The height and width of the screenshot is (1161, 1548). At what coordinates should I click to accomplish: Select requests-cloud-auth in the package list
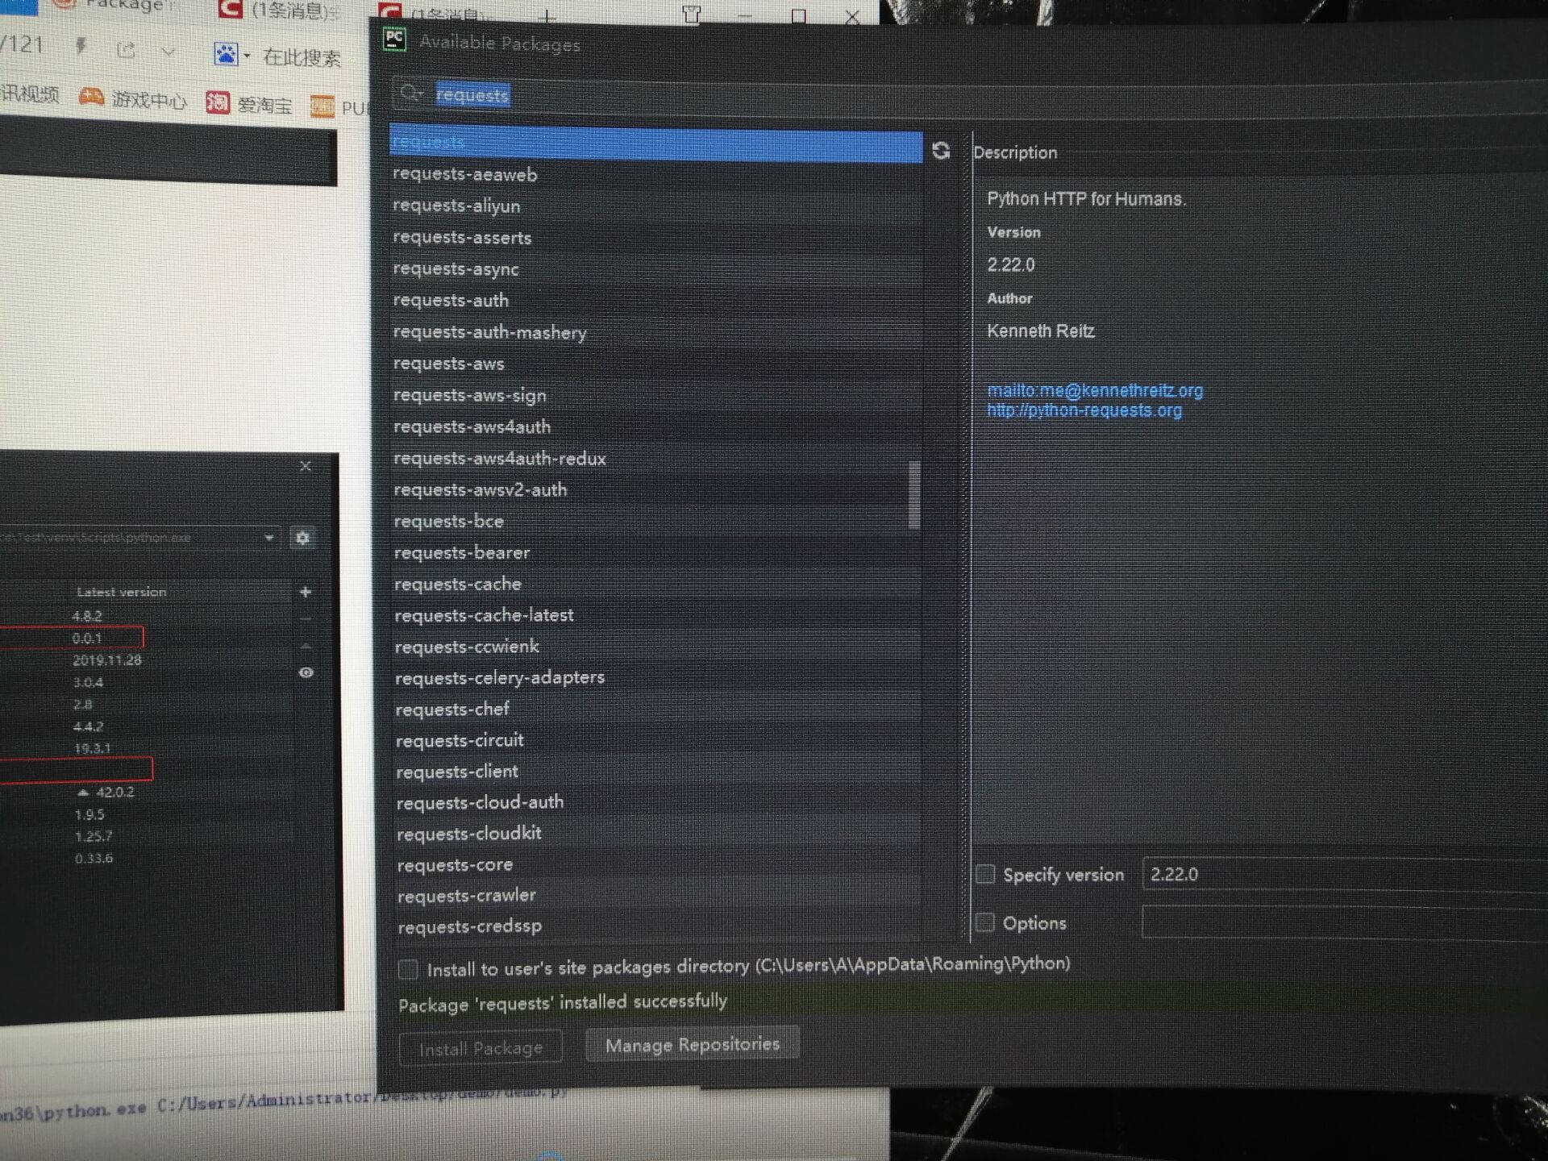coord(655,803)
